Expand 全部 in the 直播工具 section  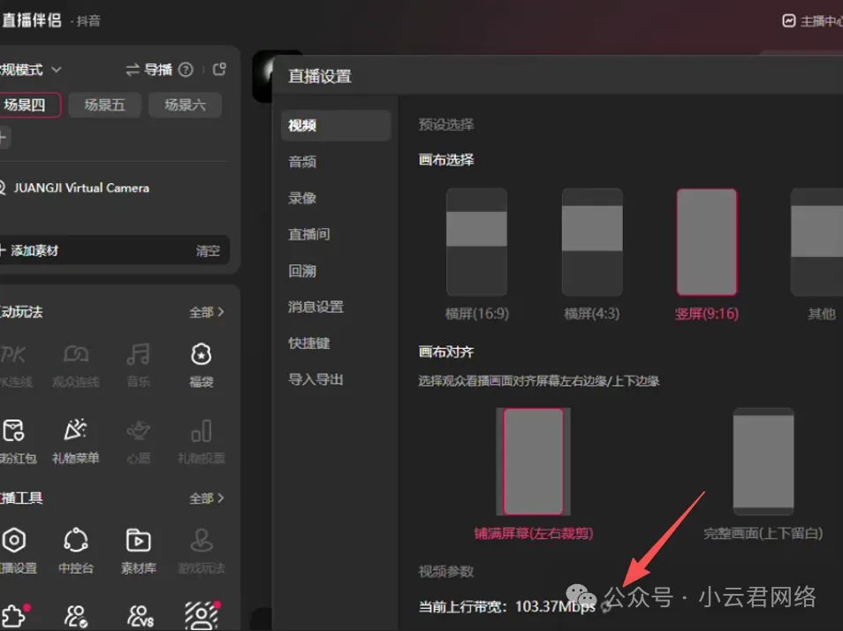(207, 498)
